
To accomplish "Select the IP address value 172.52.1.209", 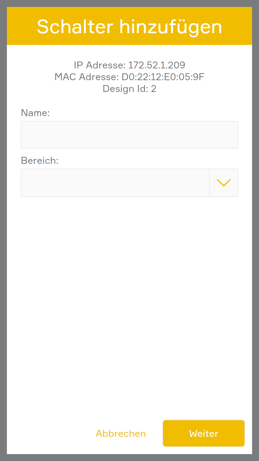I will point(157,65).
